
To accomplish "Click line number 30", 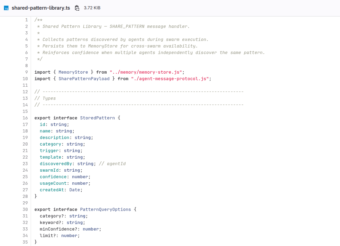I will pyautogui.click(x=25, y=210).
